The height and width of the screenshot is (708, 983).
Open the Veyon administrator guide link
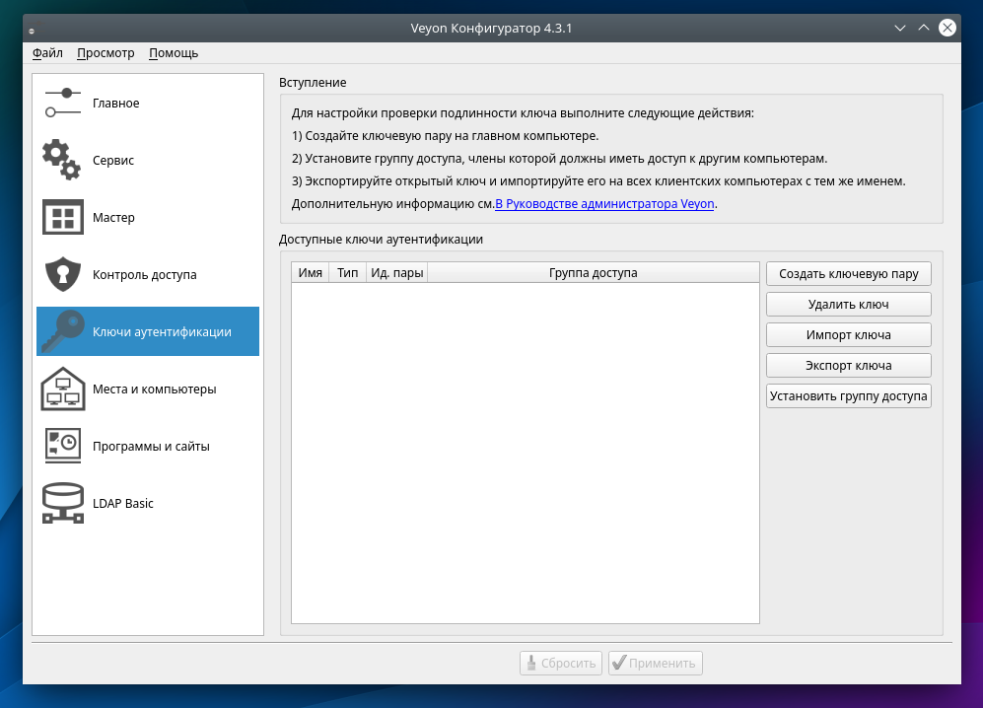604,204
